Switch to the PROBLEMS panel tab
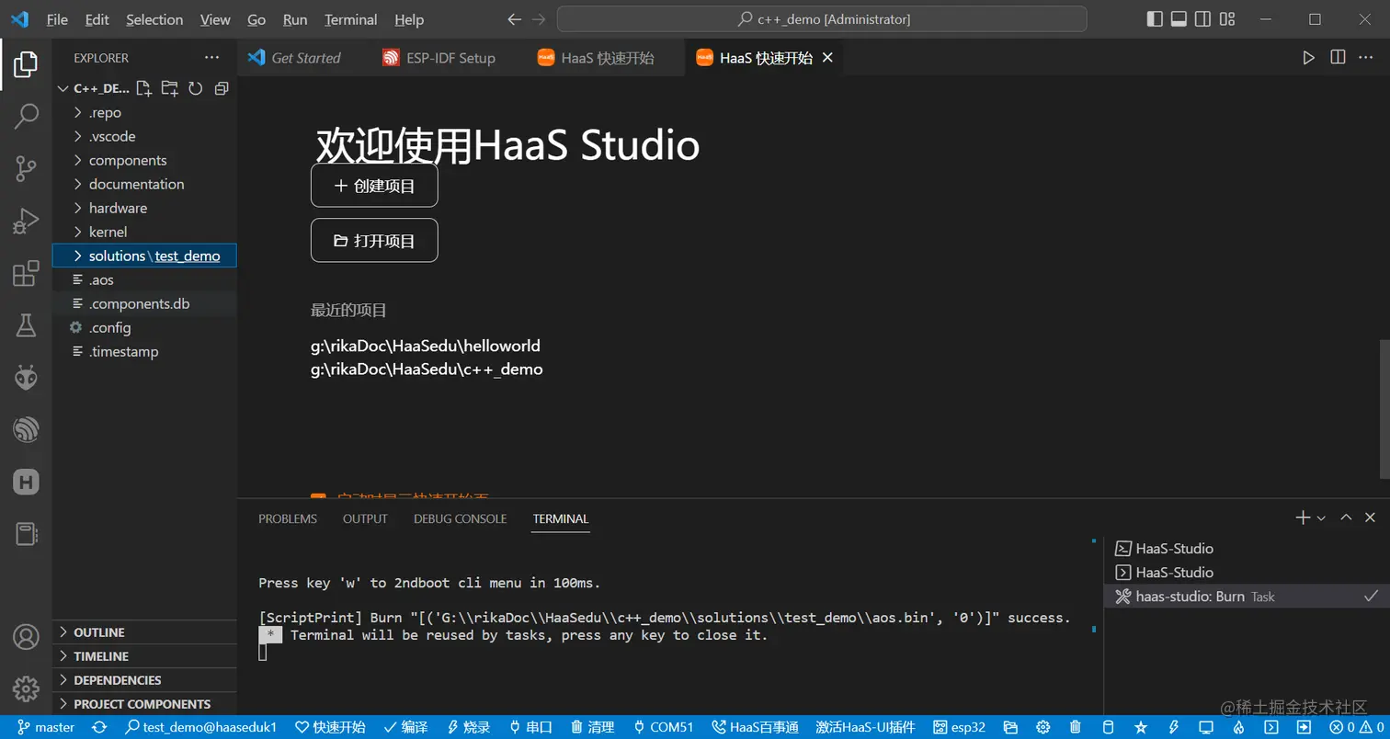 pos(288,519)
